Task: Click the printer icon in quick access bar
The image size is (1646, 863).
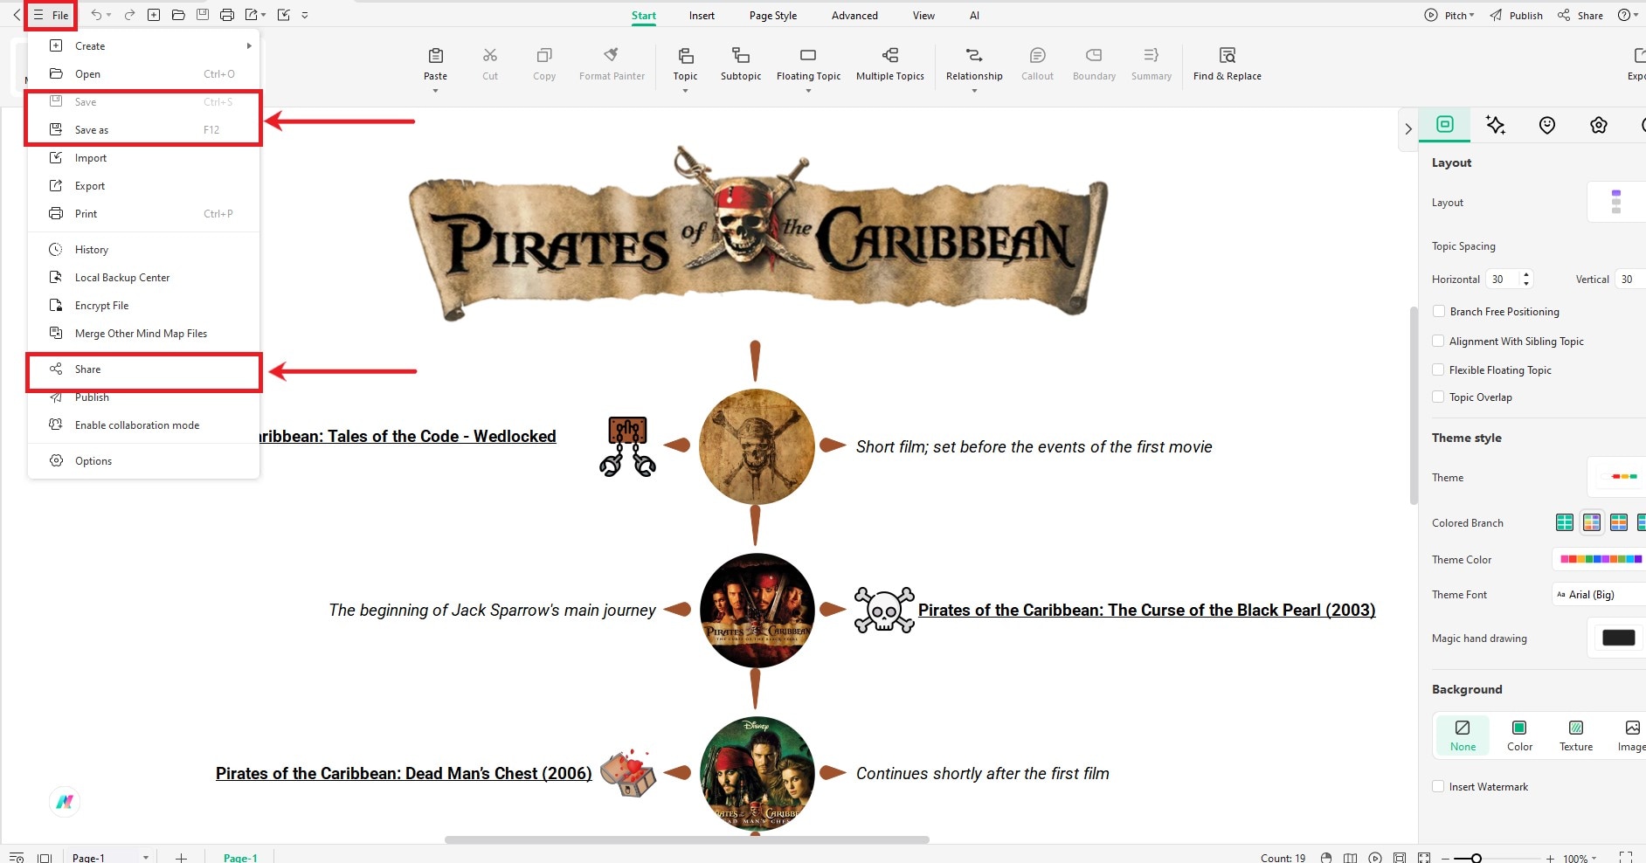Action: click(x=227, y=15)
